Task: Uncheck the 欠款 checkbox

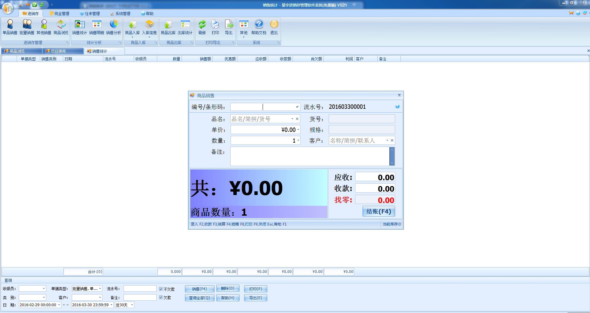Action: [x=161, y=297]
